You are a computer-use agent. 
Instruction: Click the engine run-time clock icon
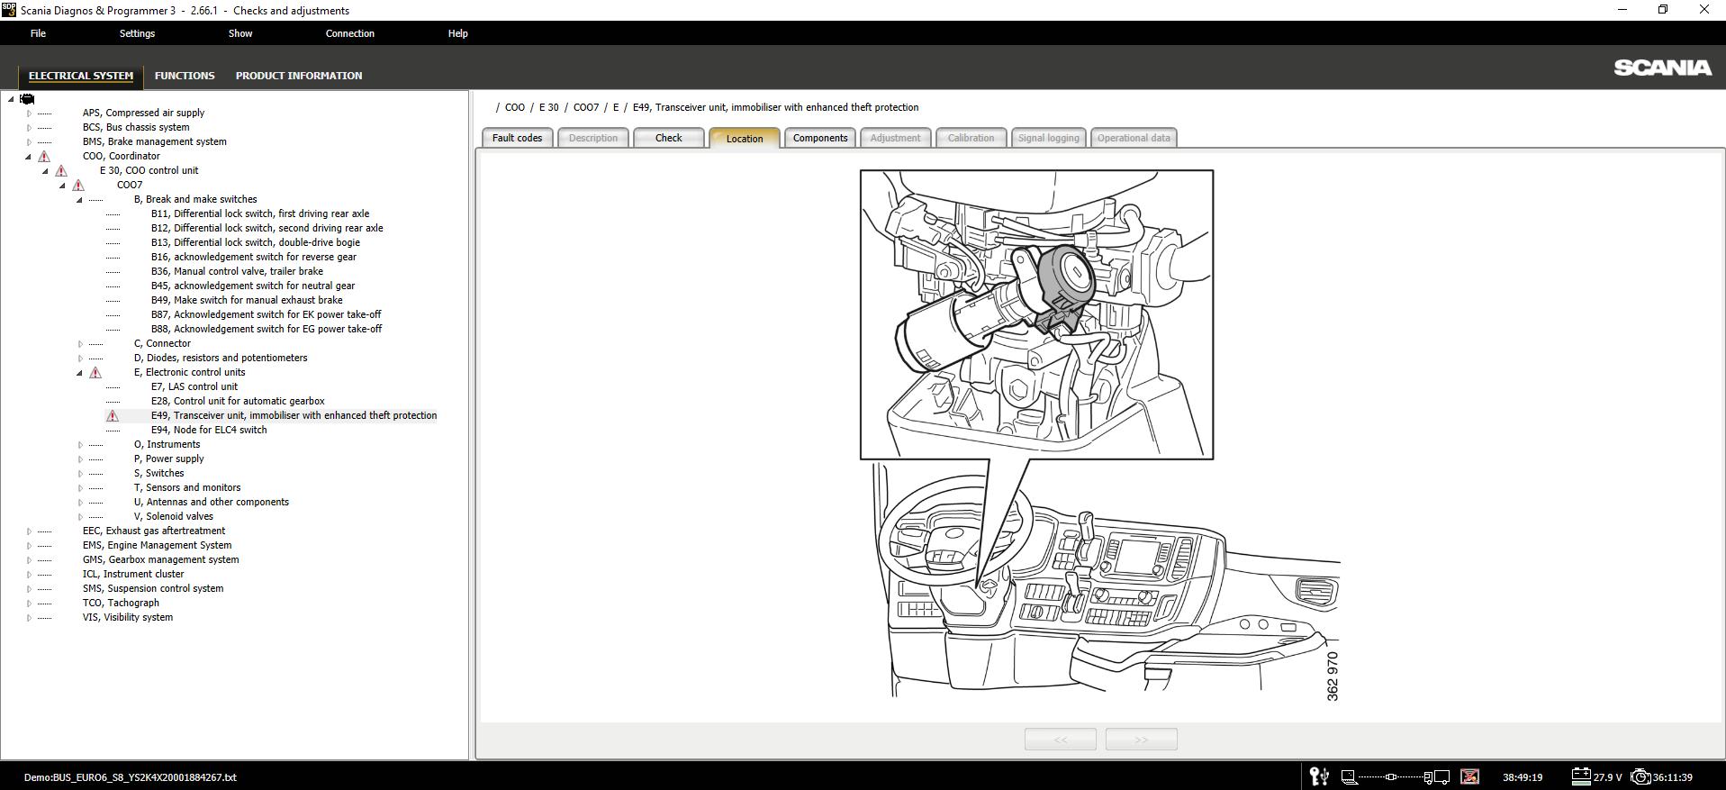pyautogui.click(x=1640, y=776)
